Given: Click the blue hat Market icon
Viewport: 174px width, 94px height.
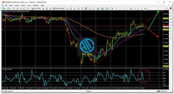Looking at the screenshot, I should coord(47,8).
